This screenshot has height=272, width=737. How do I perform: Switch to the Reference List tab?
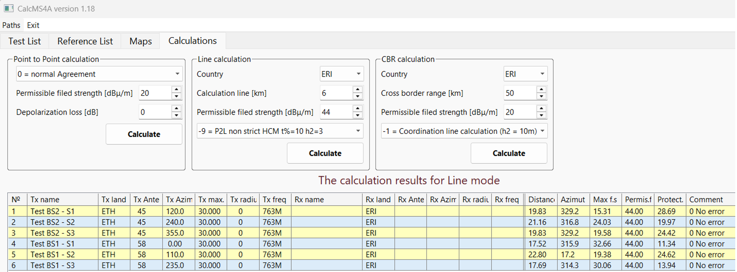(x=85, y=41)
